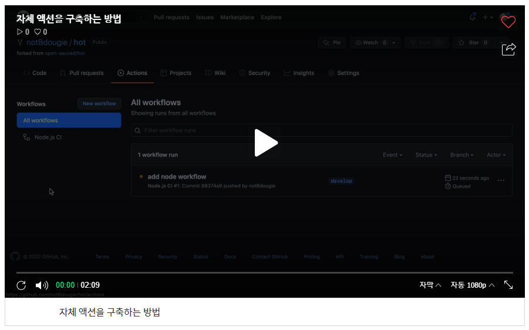529x330 pixels.
Task: Click the footer API link
Action: pos(340,257)
